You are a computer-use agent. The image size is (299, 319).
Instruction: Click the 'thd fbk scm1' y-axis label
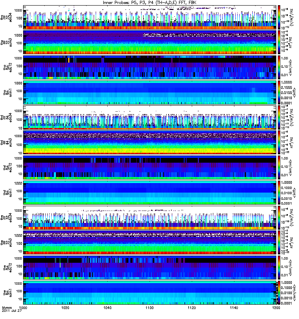[x=8, y=193]
